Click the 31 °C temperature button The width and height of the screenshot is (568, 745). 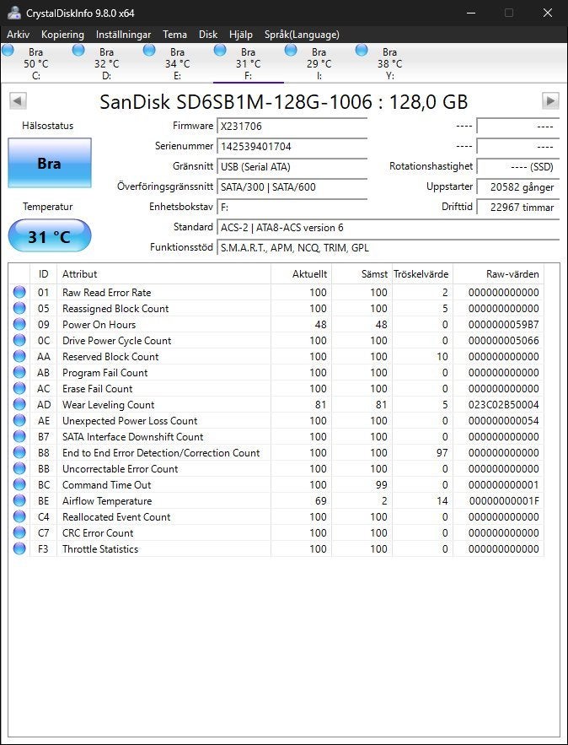point(50,235)
